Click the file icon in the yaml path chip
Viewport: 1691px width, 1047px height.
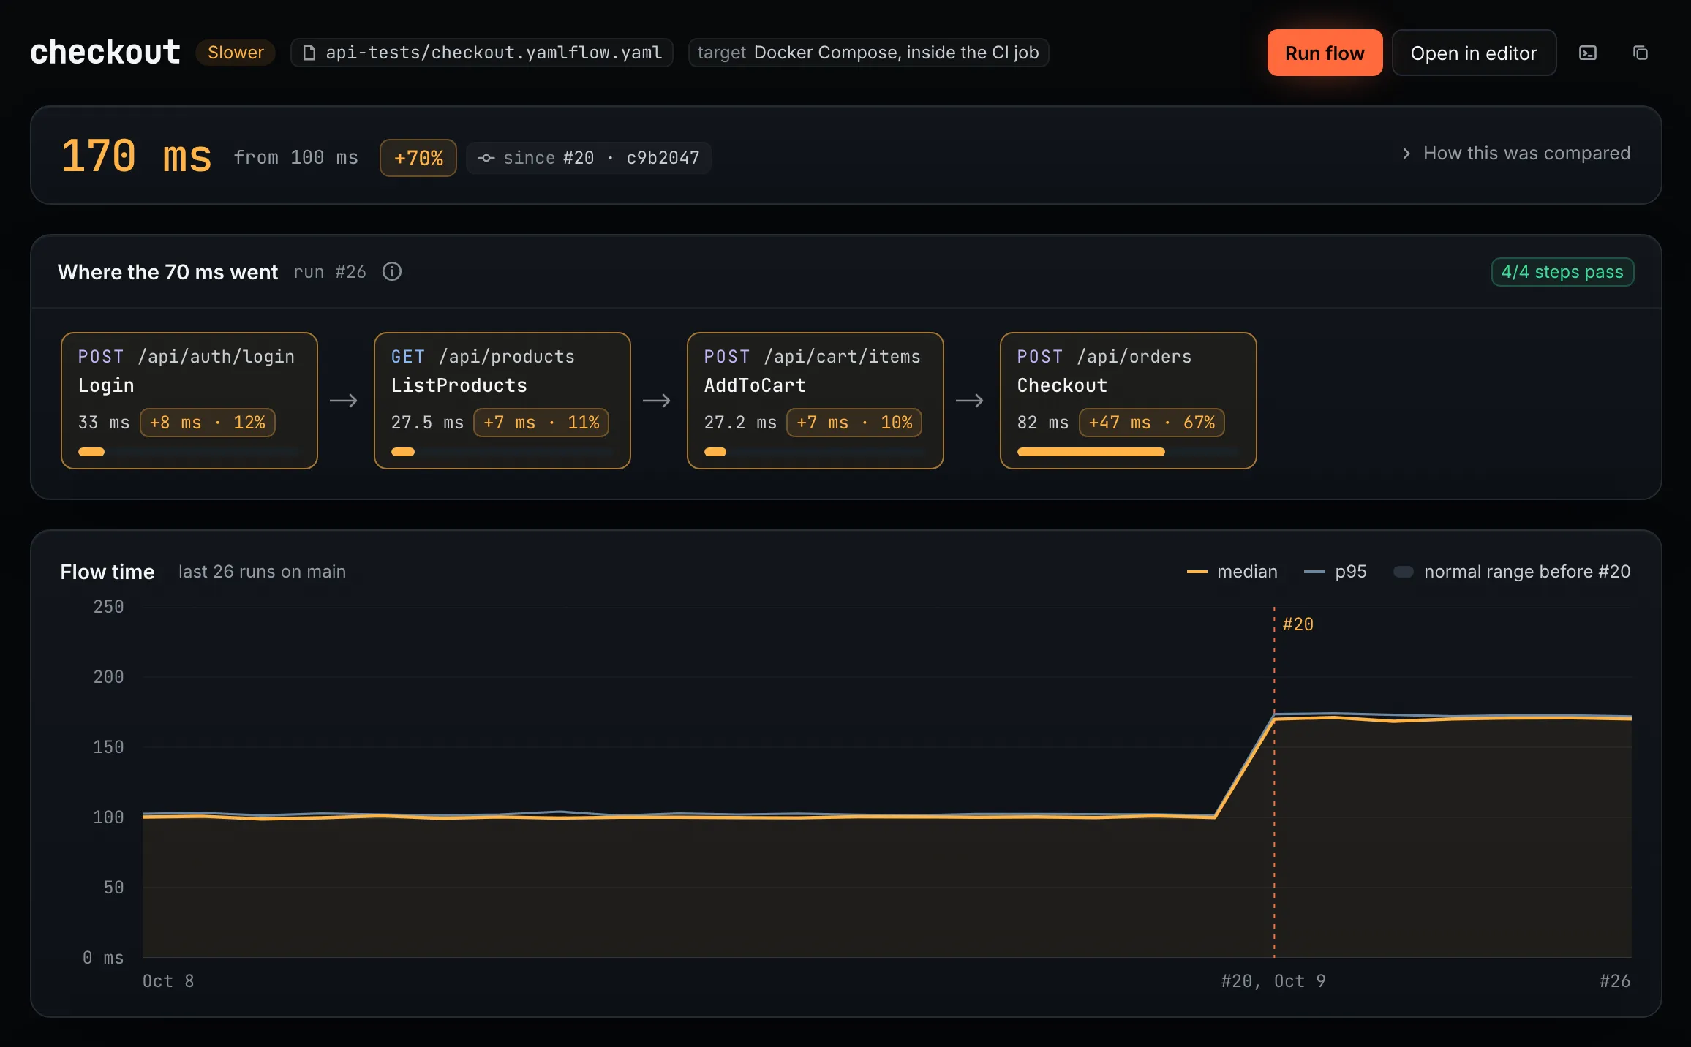click(309, 53)
